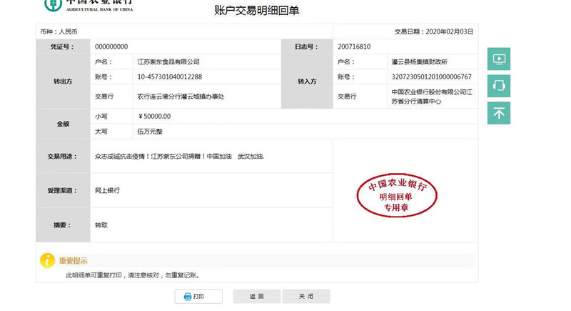Click the 交易用途 label cell

63,157
